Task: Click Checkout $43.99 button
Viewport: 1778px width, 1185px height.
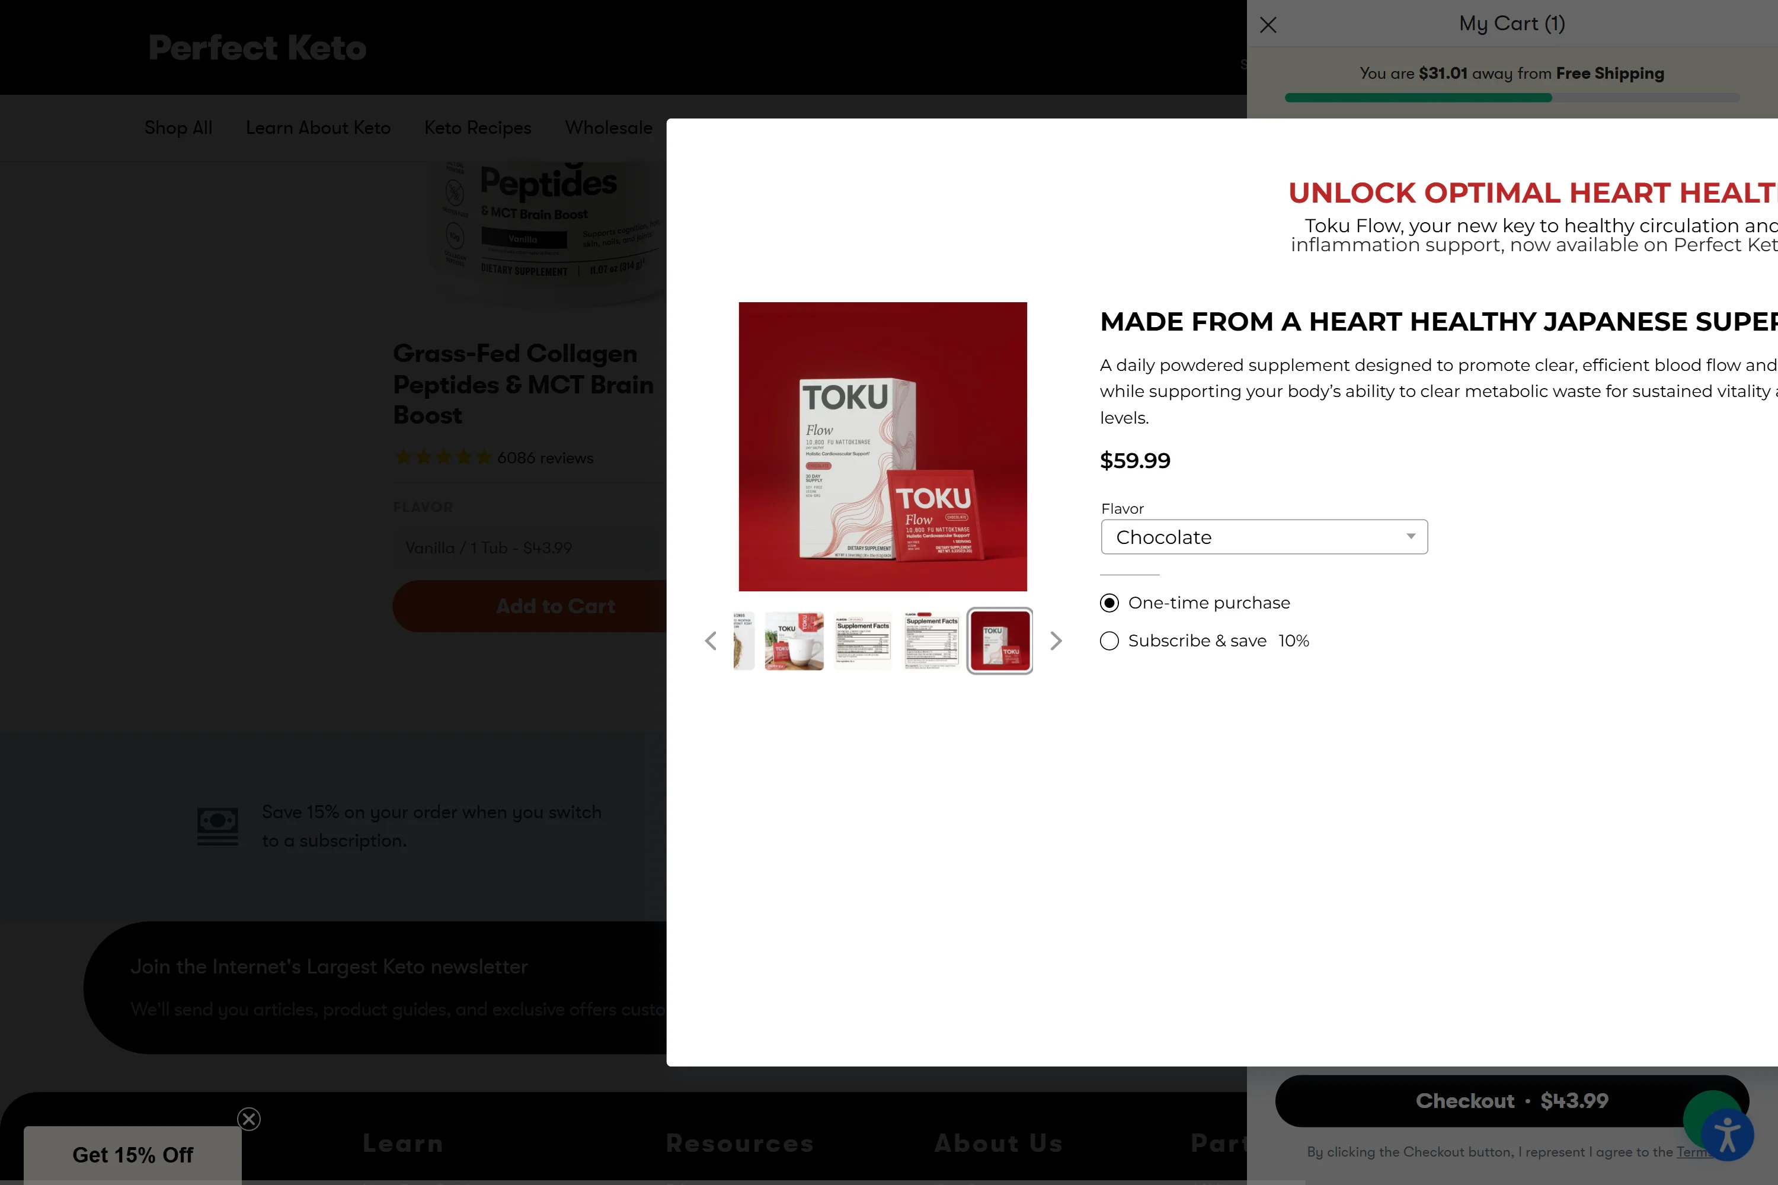Action: 1512,1100
